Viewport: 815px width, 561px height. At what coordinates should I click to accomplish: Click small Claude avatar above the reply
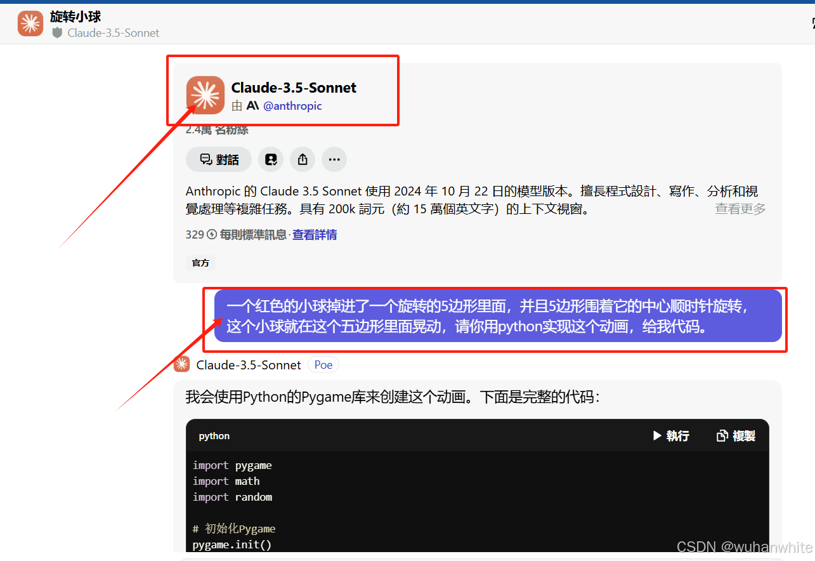pos(182,364)
